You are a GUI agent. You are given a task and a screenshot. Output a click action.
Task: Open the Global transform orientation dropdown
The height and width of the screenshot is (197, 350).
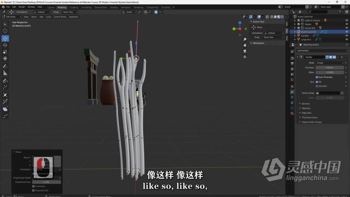pos(129,12)
